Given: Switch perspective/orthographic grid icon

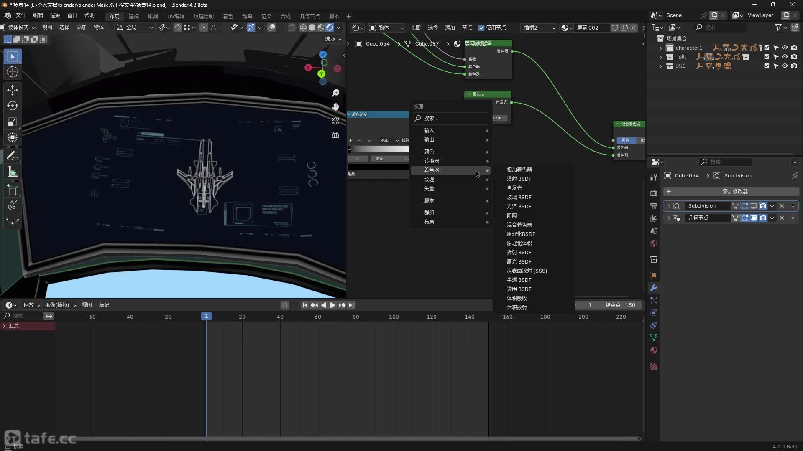Looking at the screenshot, I should coord(335,134).
